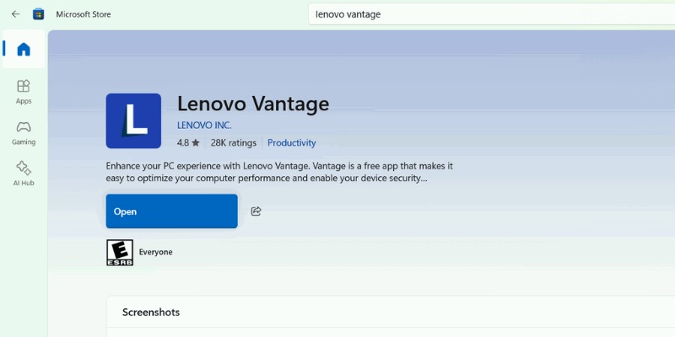Click the 4.8 star rating
Screen dimensions: 675x337
point(188,143)
